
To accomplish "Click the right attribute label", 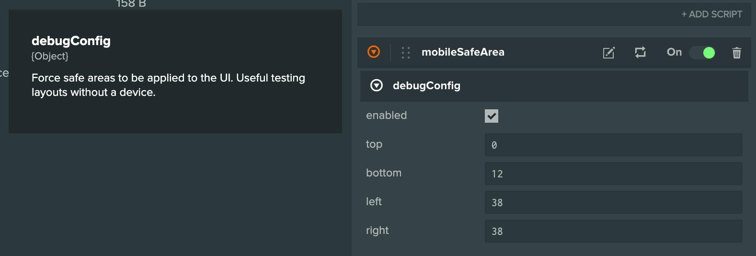I will [377, 231].
